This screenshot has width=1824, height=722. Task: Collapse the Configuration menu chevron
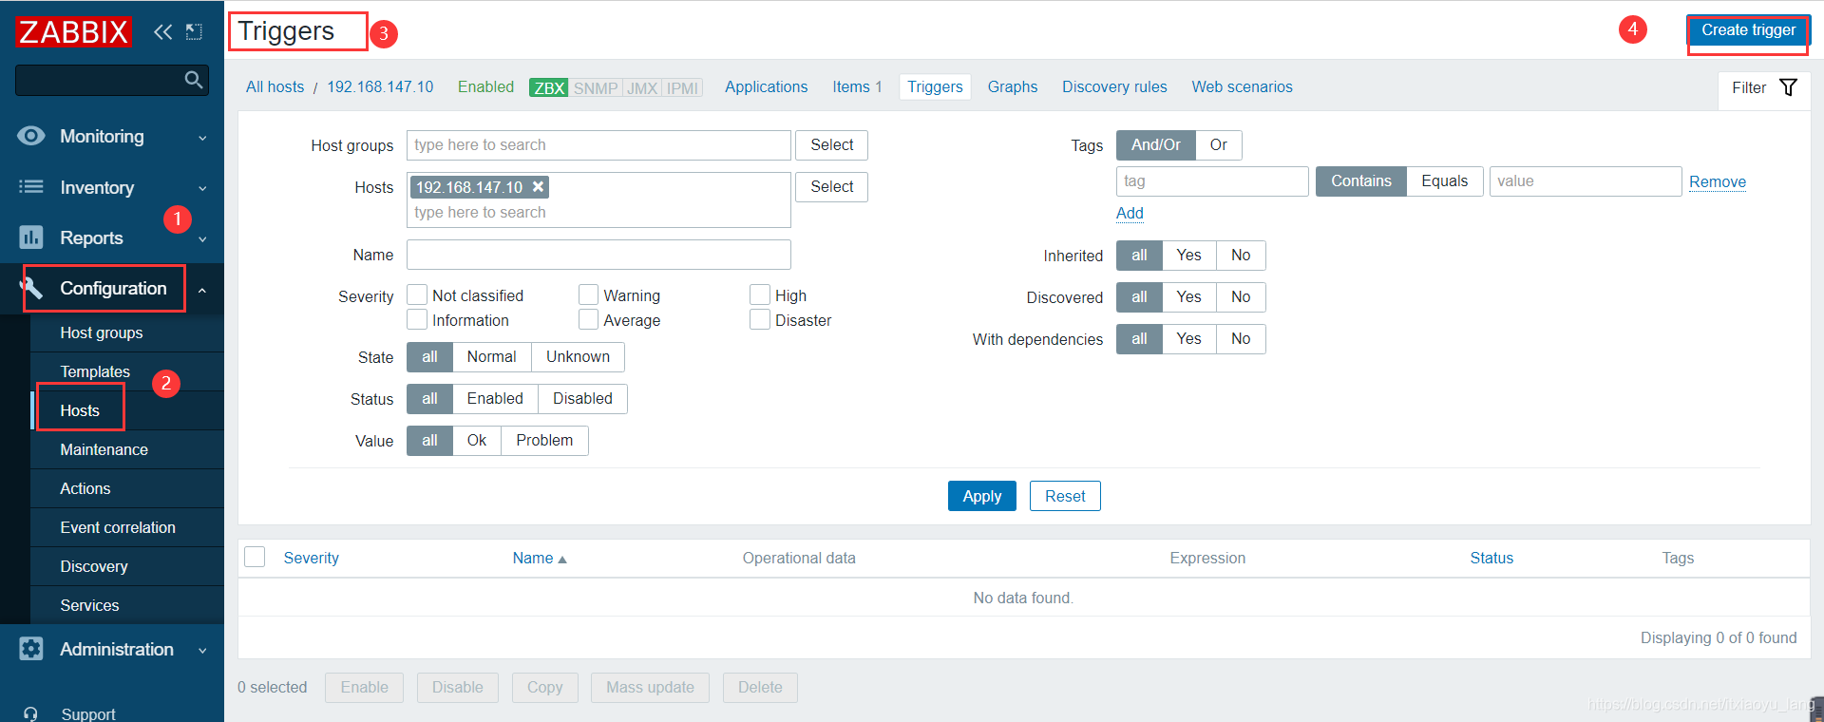tap(202, 290)
